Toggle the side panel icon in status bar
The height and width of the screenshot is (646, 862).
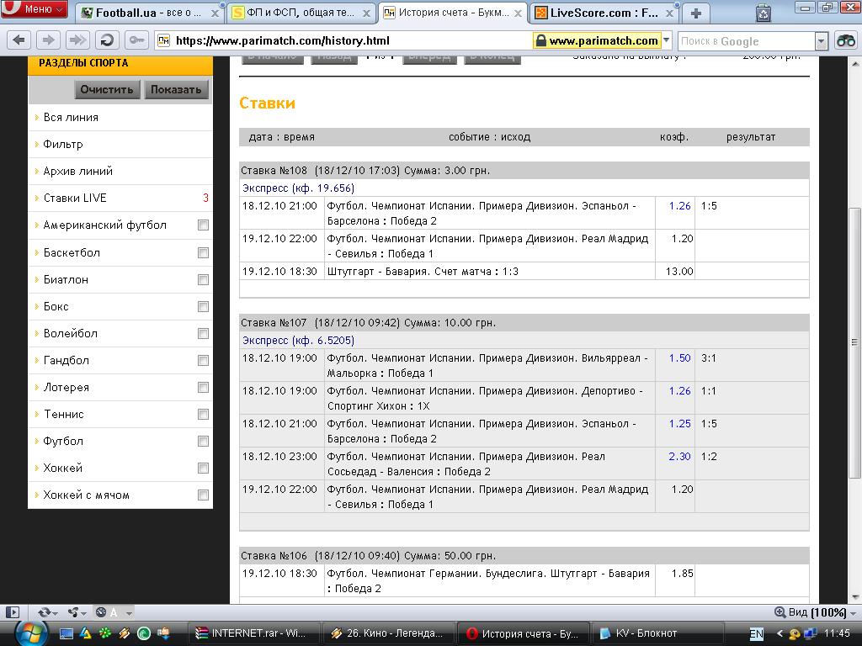[x=13, y=612]
